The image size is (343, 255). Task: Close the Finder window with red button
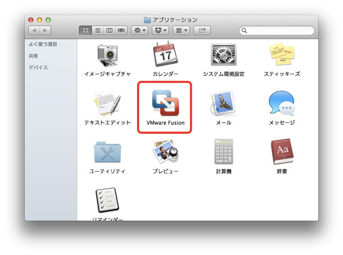pyautogui.click(x=31, y=20)
